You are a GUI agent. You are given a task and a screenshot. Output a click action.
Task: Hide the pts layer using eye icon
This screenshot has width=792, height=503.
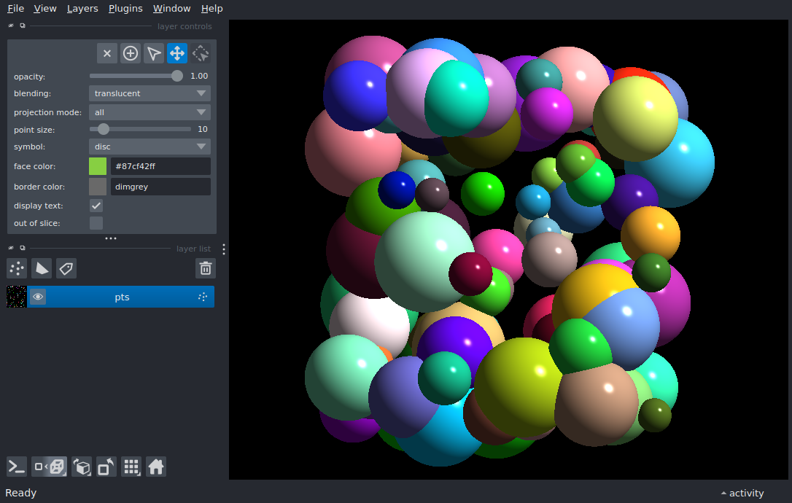[x=38, y=297]
